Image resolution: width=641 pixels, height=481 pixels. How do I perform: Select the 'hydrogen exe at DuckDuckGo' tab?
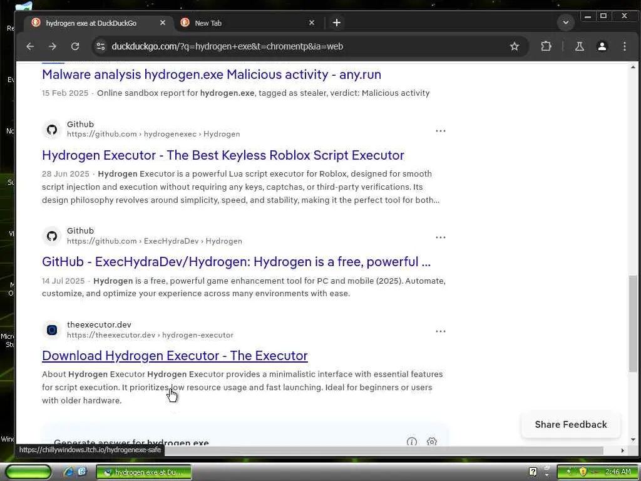click(x=98, y=23)
